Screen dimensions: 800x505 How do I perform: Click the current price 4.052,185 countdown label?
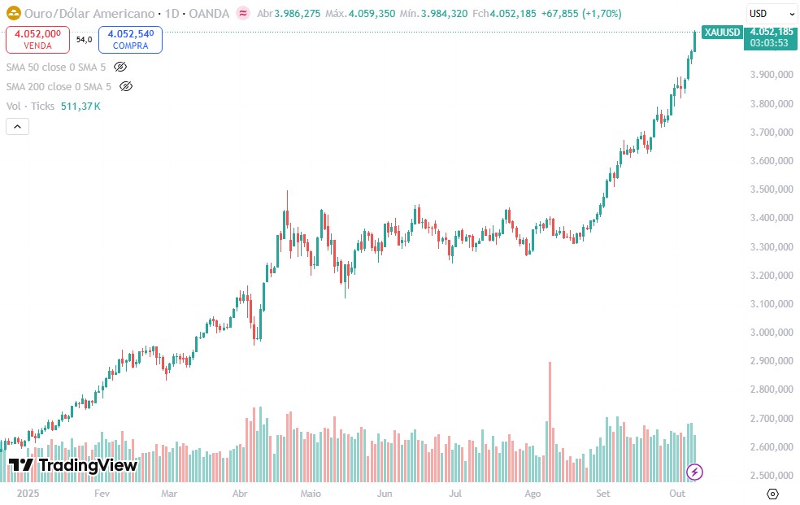pyautogui.click(x=768, y=37)
